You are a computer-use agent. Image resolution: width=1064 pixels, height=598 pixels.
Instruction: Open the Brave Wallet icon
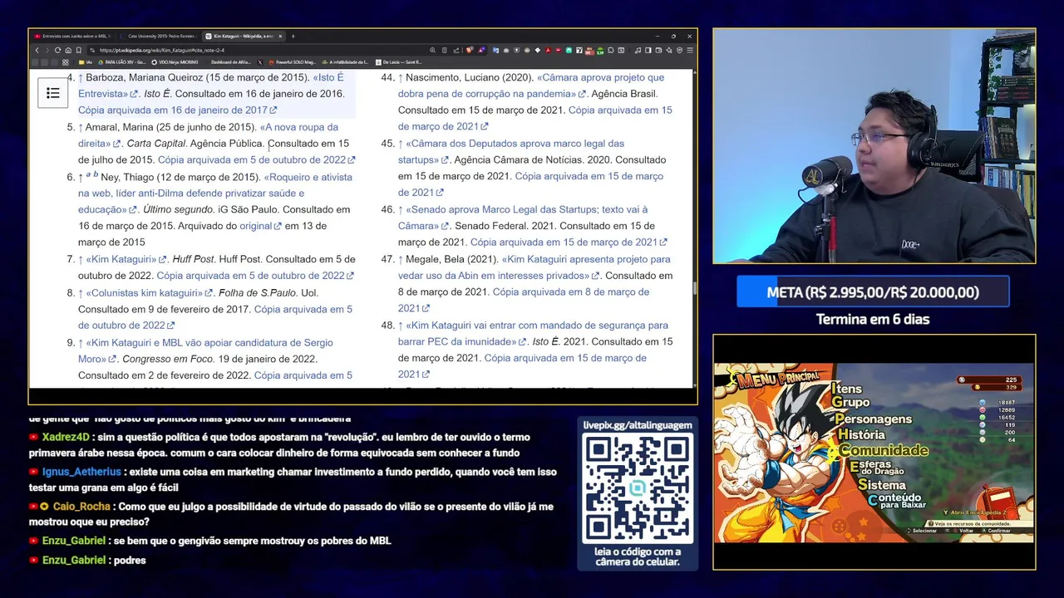coord(658,50)
